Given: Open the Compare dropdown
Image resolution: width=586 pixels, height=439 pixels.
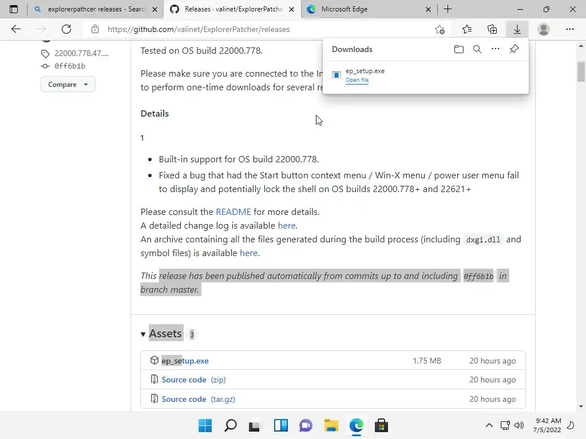Looking at the screenshot, I should (x=68, y=85).
